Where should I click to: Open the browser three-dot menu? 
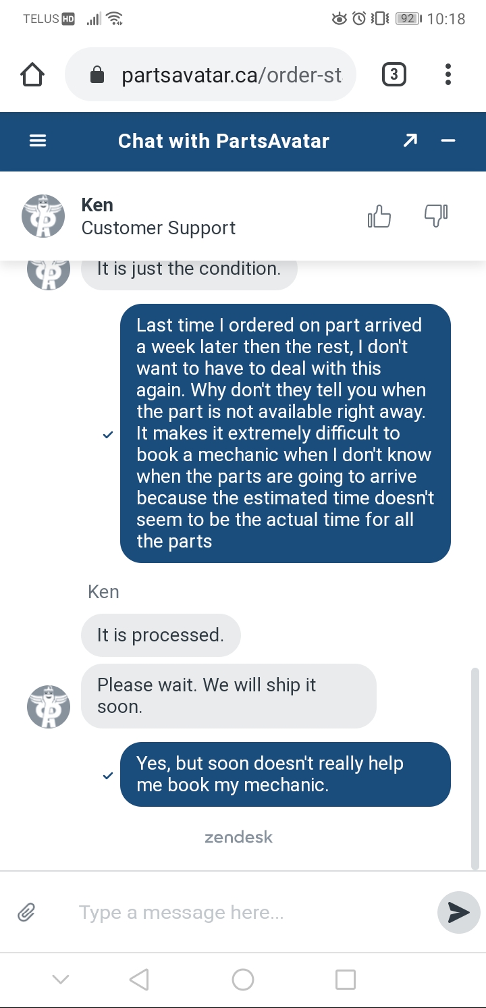[x=448, y=74]
